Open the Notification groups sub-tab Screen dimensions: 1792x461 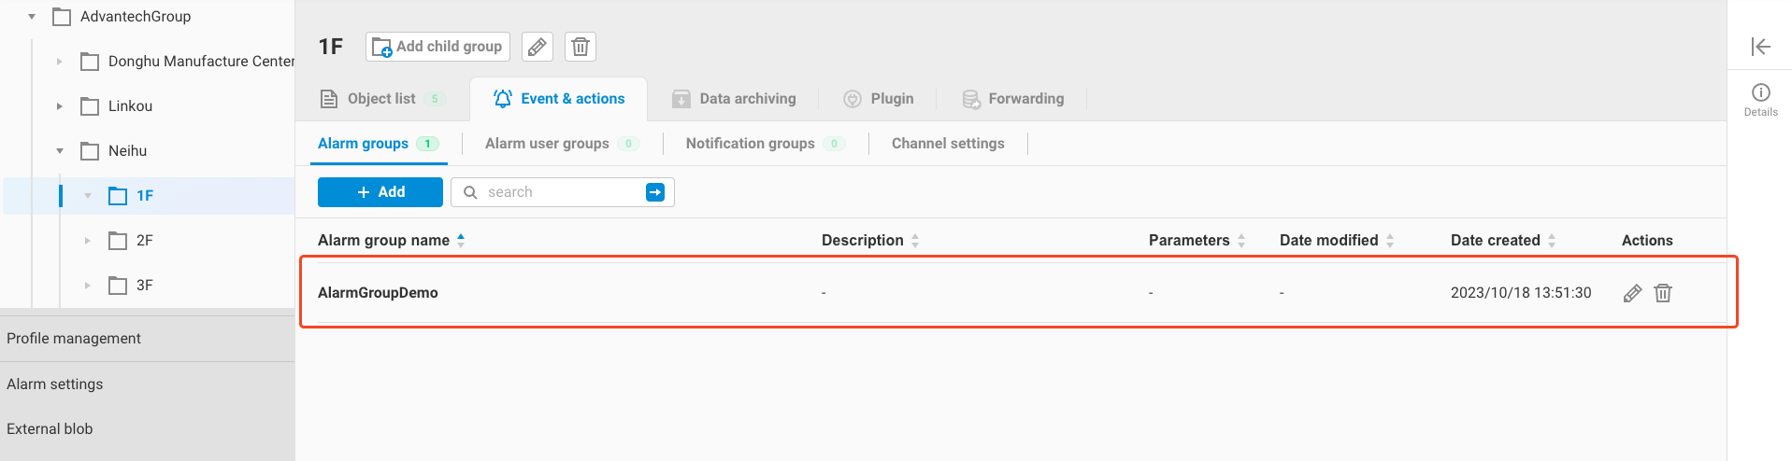coord(750,144)
